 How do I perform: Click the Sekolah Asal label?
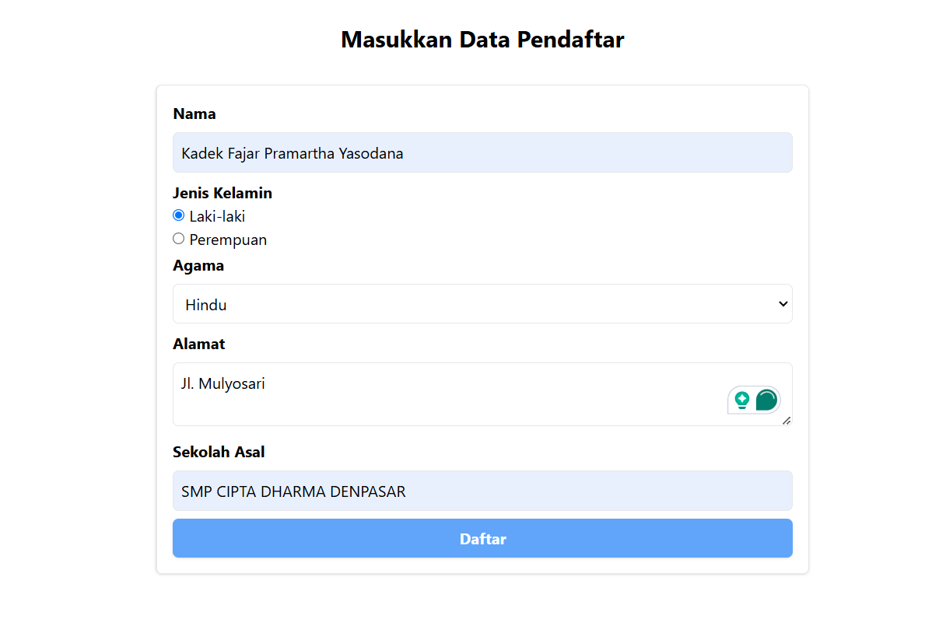point(219,452)
